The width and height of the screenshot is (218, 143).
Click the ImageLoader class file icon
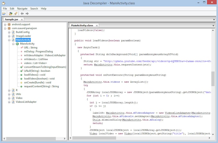pyautogui.click(x=13, y=36)
